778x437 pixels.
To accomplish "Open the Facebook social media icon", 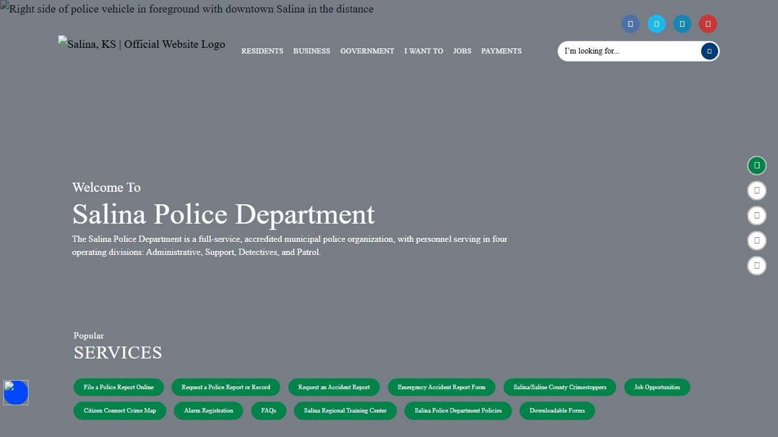I will pyautogui.click(x=630, y=24).
